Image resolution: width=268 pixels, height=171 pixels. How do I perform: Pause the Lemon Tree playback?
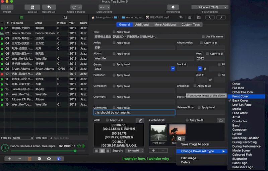point(5,147)
